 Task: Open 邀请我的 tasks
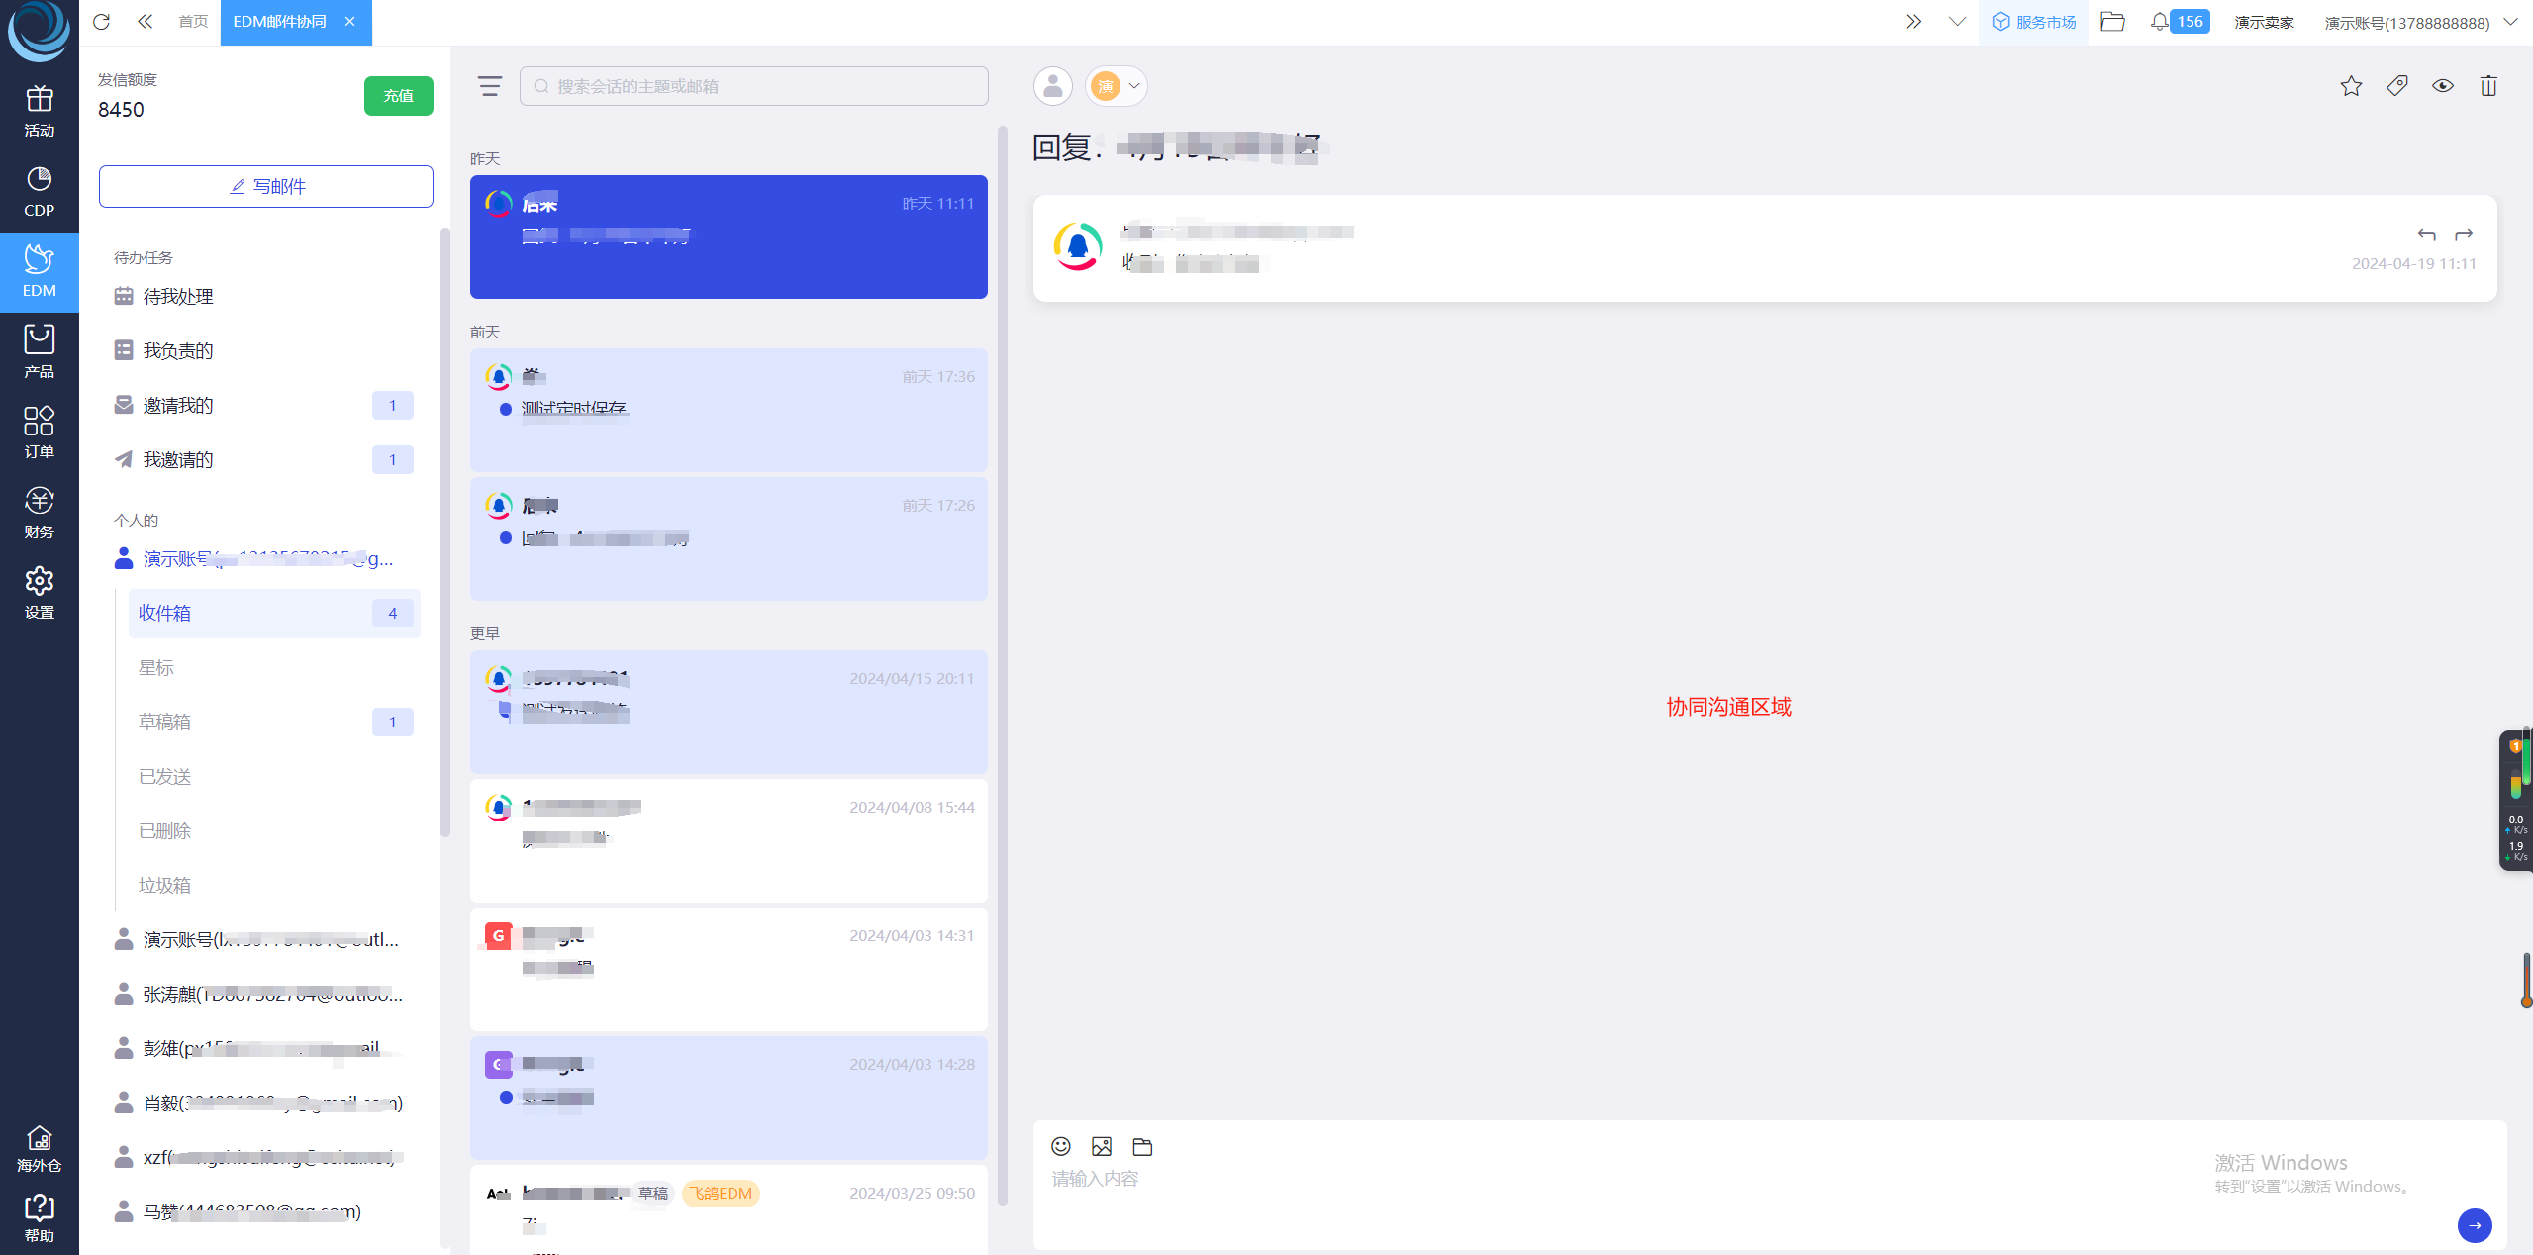tap(266, 406)
